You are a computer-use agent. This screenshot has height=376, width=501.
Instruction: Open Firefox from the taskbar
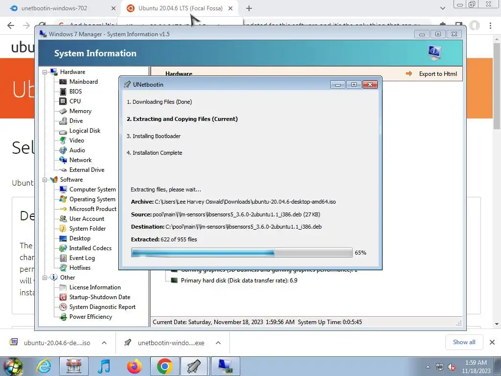[x=135, y=366]
